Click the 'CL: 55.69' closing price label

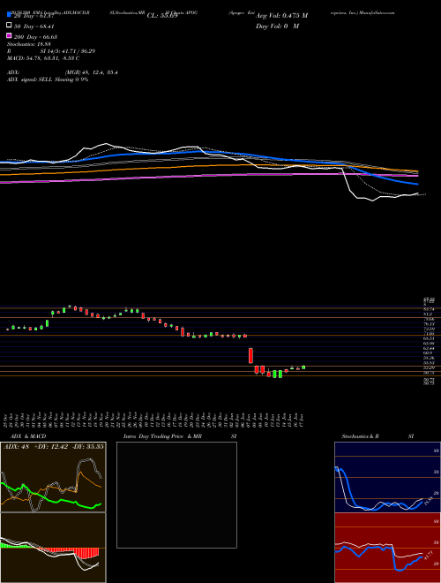coord(162,16)
